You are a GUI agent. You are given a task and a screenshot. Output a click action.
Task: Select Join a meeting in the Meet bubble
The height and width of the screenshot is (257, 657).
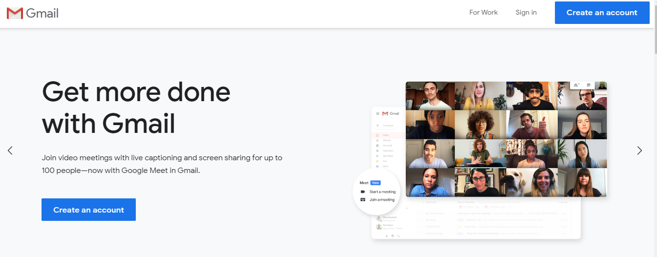(382, 199)
